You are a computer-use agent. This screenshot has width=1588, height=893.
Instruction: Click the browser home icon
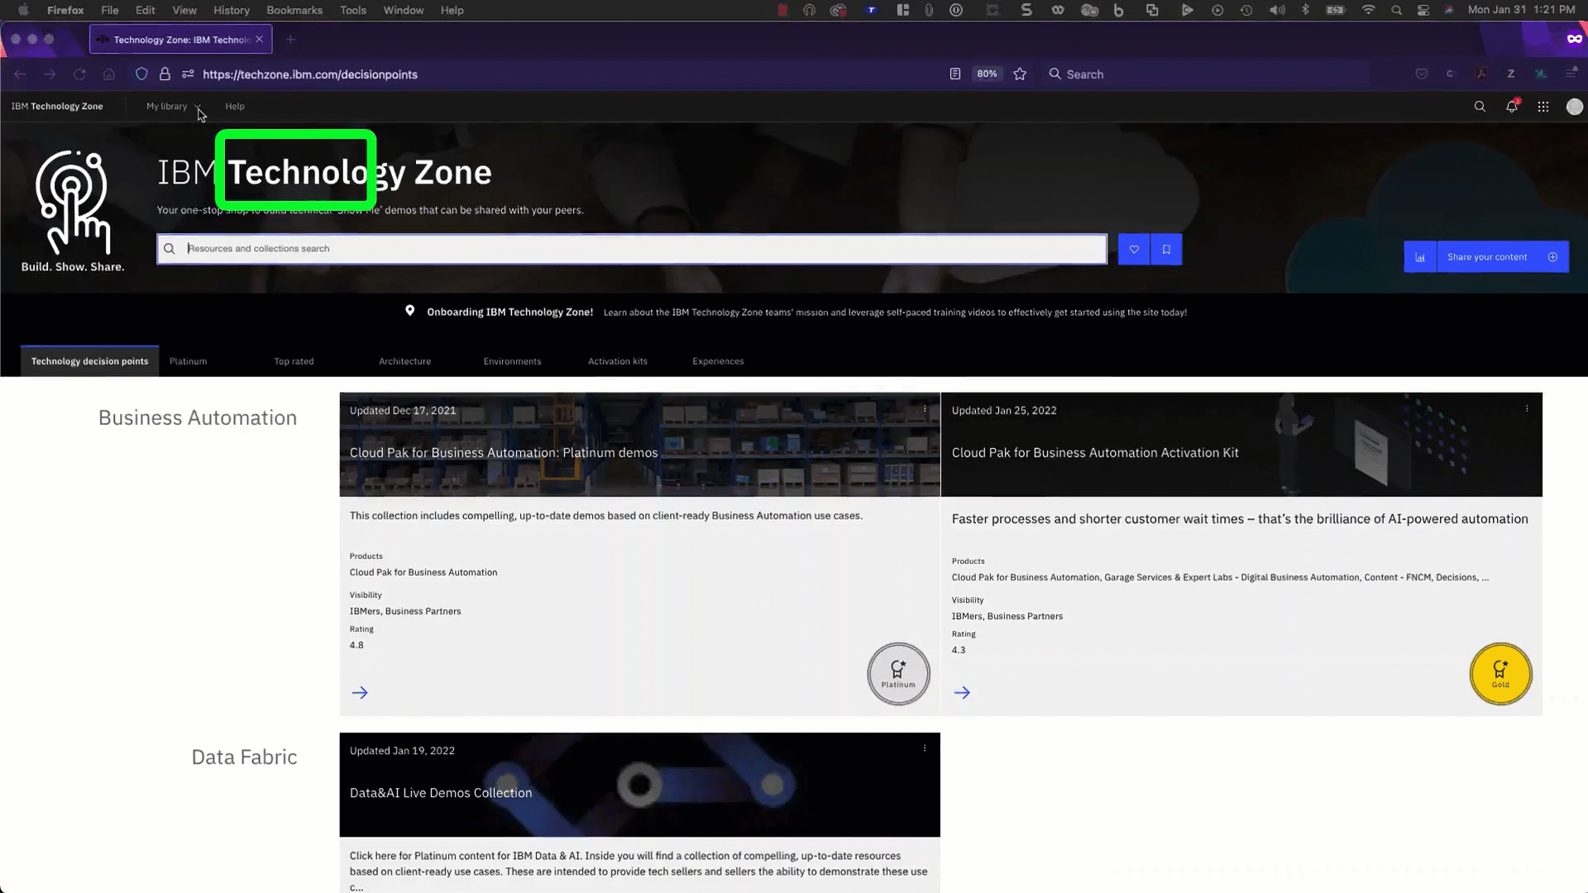click(109, 74)
